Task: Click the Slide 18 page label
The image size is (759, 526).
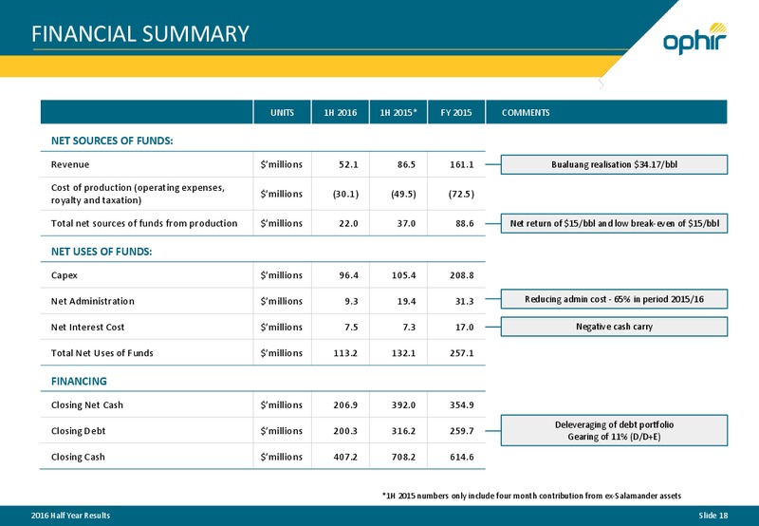Action: pos(713,516)
